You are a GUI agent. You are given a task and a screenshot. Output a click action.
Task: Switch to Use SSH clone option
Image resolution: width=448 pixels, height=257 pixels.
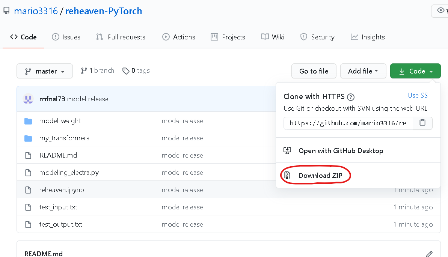420,95
